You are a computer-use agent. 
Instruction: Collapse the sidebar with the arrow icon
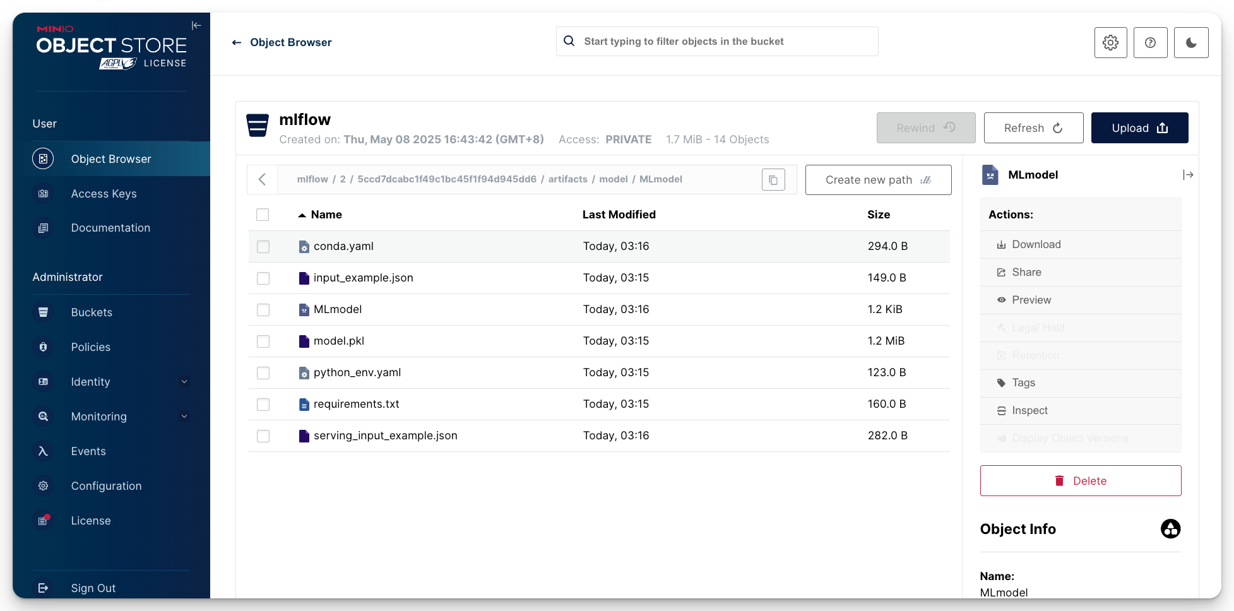tap(196, 25)
